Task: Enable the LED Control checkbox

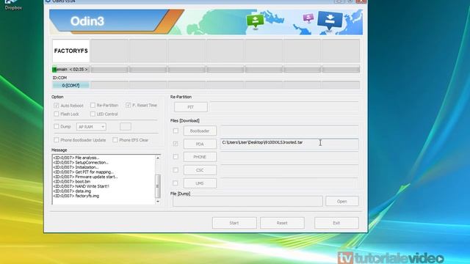Action: pyautogui.click(x=93, y=114)
